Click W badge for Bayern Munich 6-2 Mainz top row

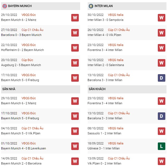[75, 18]
